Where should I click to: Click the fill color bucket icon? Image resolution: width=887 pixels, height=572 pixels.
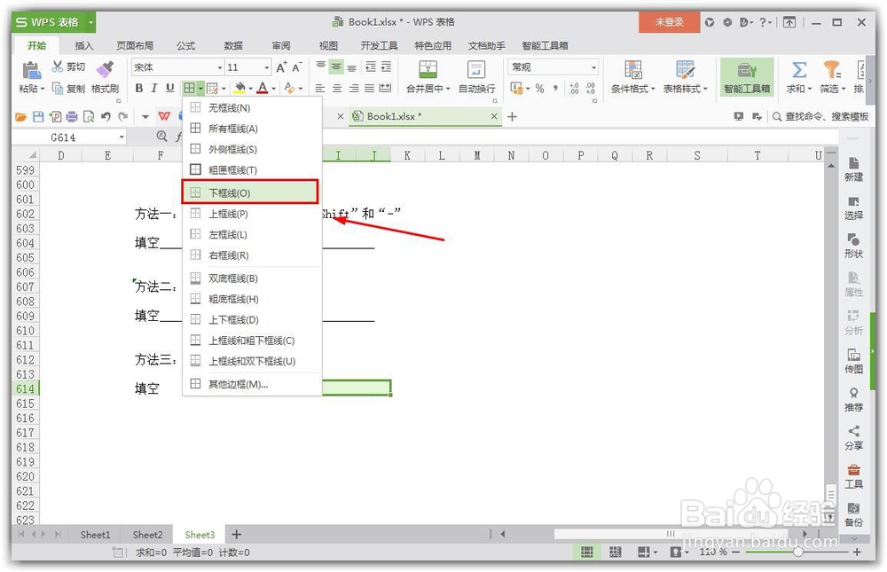239,88
